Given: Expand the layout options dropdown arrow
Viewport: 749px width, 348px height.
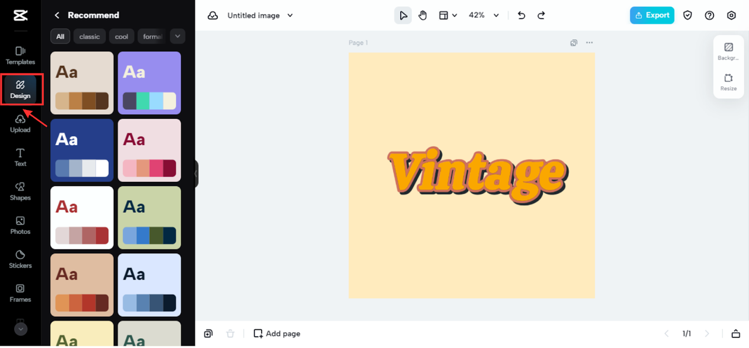Looking at the screenshot, I should (455, 16).
